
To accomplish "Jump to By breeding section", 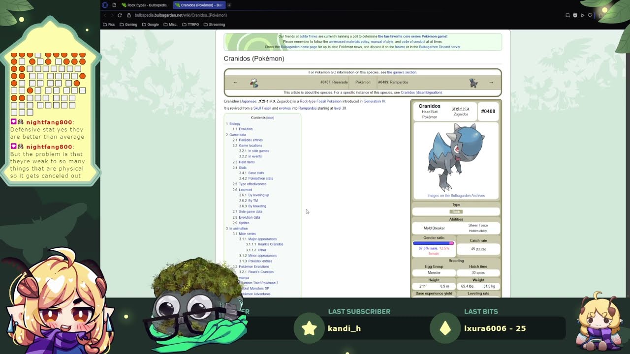I will 257,206.
